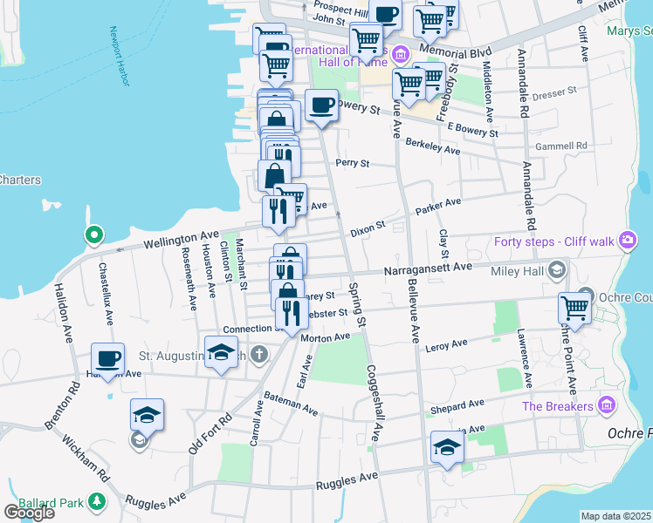Click the Coggeshall Ave street label

pos(375,403)
